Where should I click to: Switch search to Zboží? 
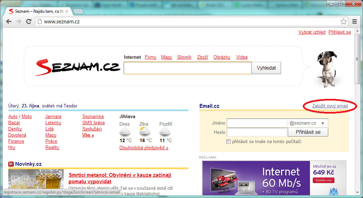[x=203, y=57]
